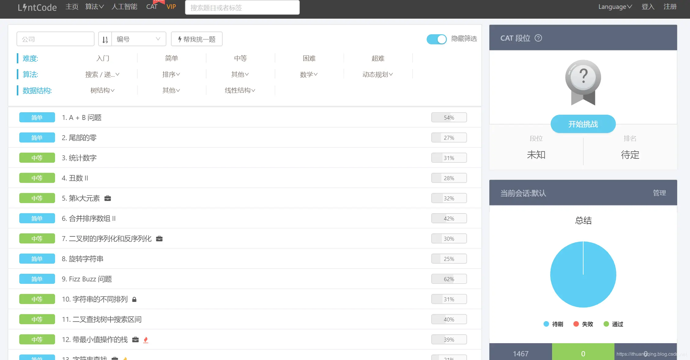Toggle the 通过 legend item in chart

tap(613, 324)
